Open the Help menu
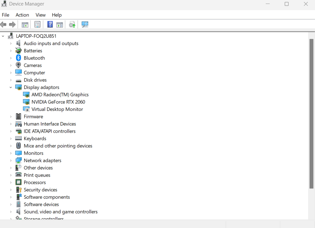This screenshot has width=315, height=228. tap(57, 15)
